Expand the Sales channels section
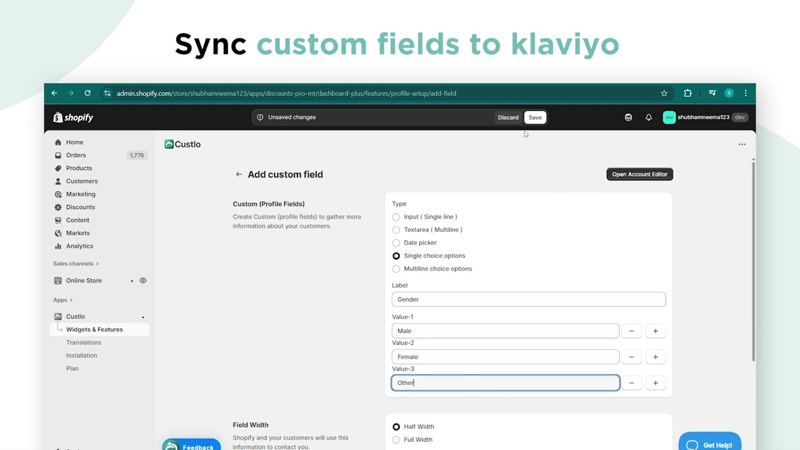 coord(76,264)
